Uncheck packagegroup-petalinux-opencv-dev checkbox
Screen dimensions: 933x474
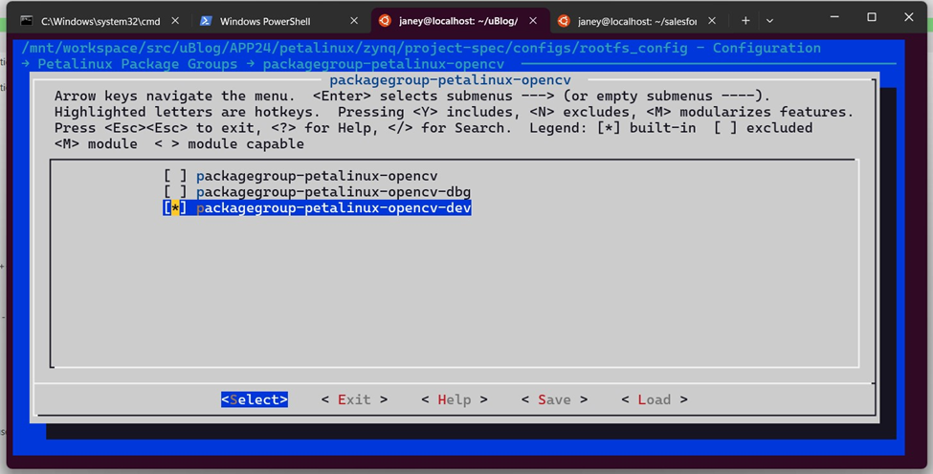(175, 208)
